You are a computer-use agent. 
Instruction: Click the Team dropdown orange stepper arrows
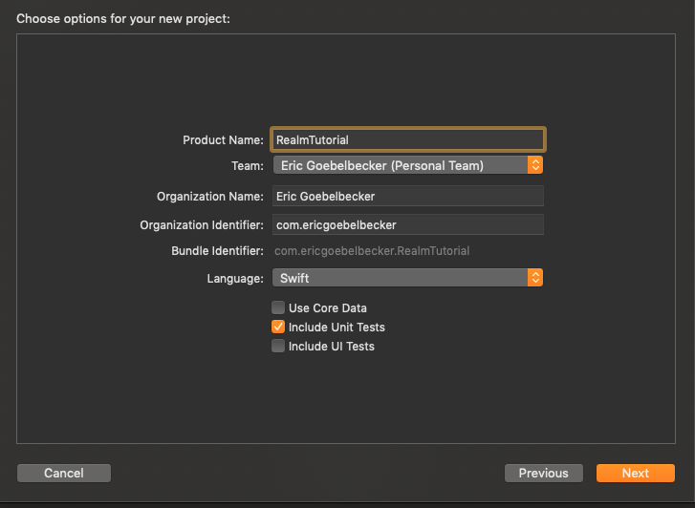coord(535,165)
